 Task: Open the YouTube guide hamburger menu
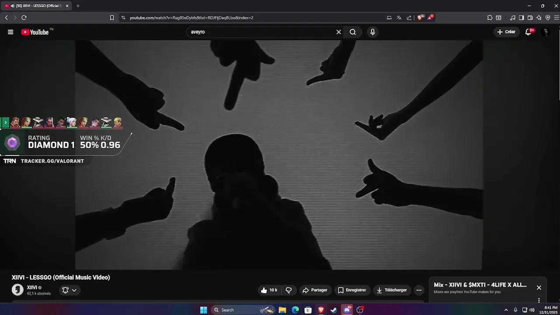[x=10, y=32]
